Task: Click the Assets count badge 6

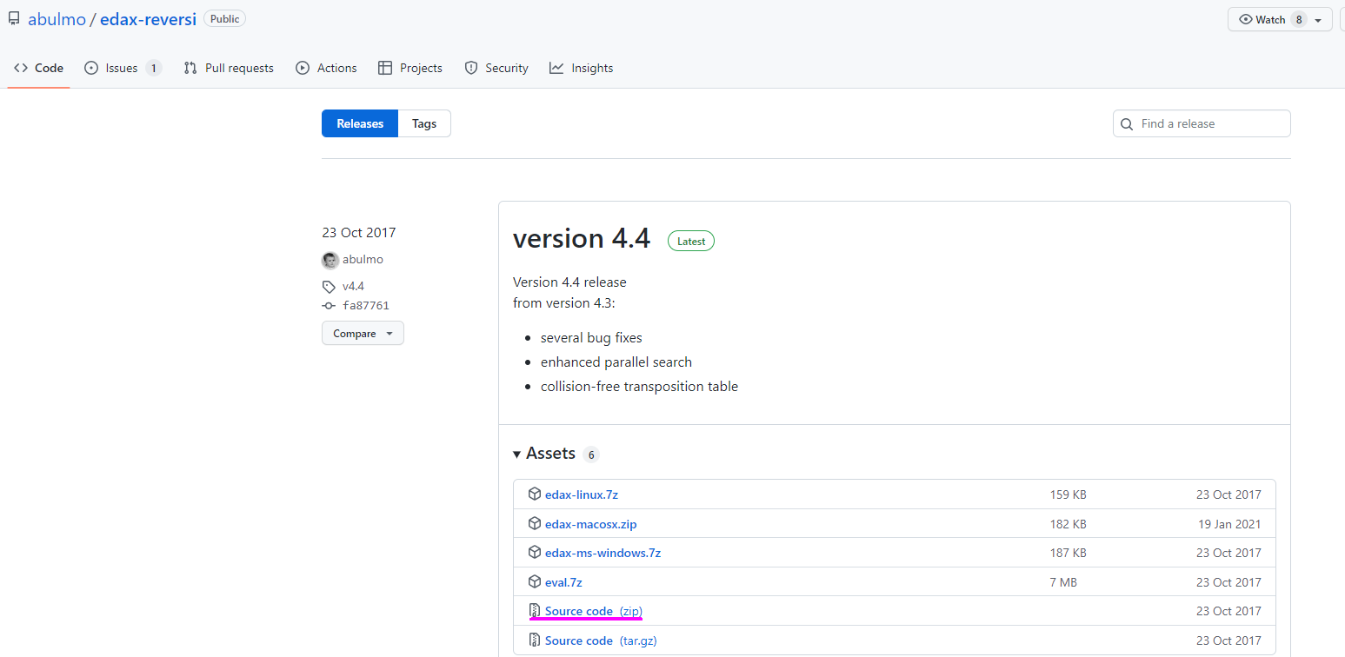Action: [591, 455]
